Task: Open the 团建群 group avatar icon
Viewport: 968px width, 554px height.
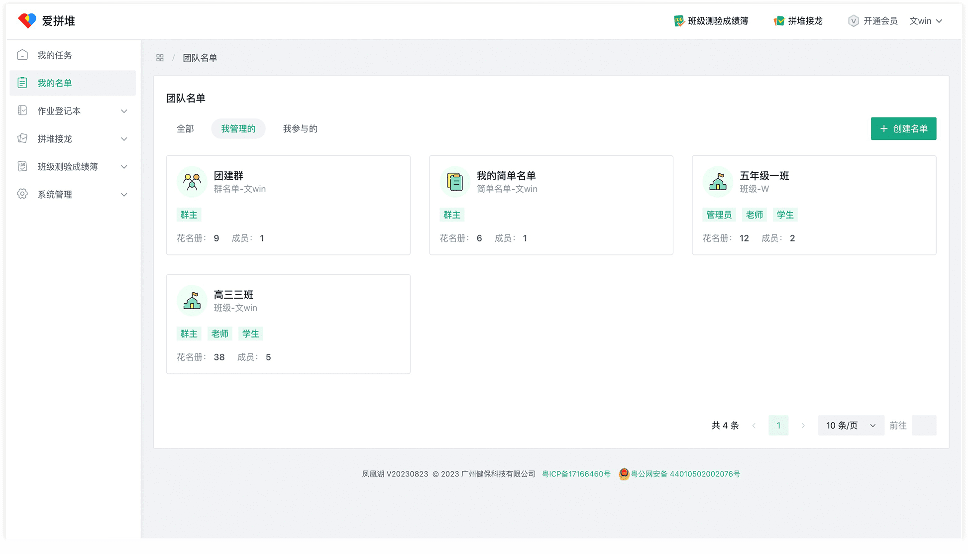Action: (192, 182)
